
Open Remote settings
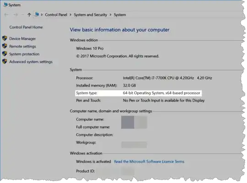23,47
